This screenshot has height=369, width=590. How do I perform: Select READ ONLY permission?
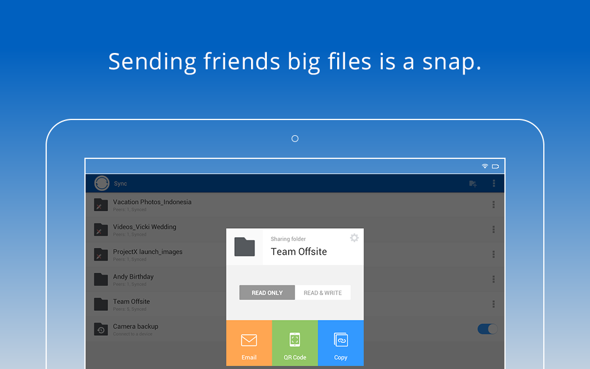click(266, 292)
